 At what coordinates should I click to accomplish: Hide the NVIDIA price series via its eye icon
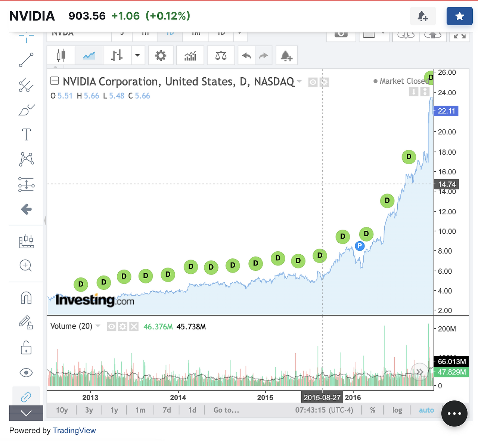313,82
